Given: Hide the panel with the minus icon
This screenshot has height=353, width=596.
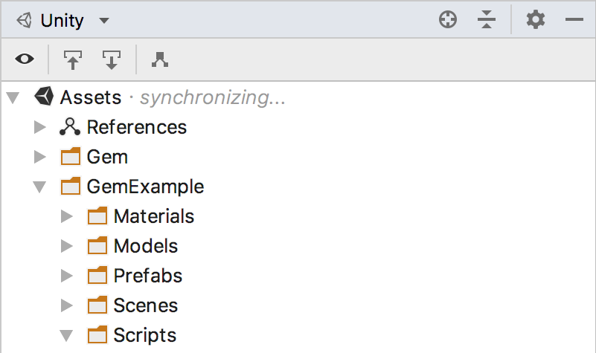Looking at the screenshot, I should tap(574, 19).
